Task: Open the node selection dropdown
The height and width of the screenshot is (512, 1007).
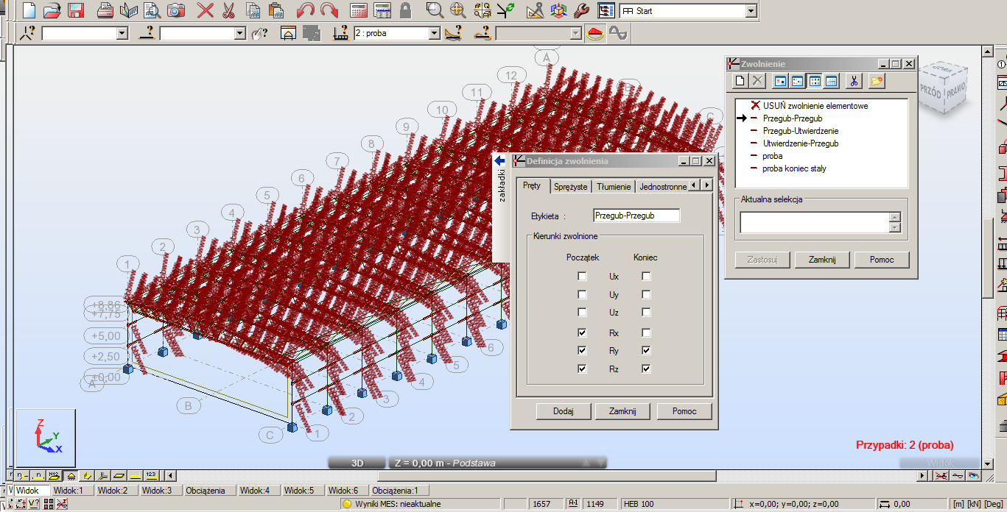Action: [122, 33]
